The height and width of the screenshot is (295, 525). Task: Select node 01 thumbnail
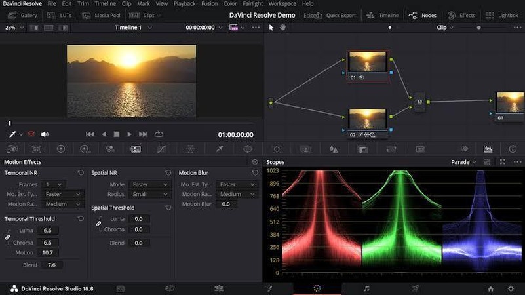click(367, 62)
